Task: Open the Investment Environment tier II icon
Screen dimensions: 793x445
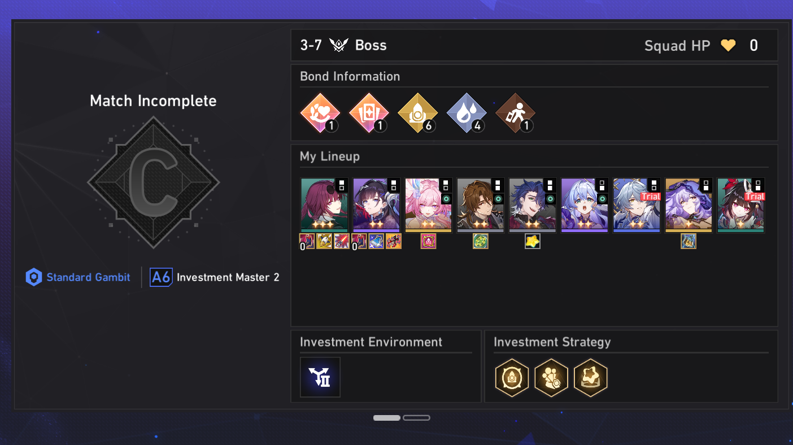Action: pos(320,377)
